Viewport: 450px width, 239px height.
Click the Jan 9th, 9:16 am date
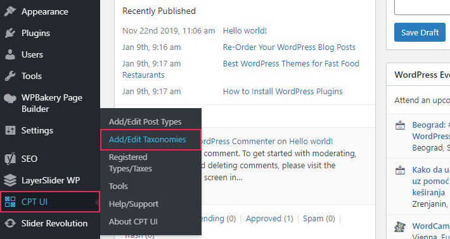[151, 47]
